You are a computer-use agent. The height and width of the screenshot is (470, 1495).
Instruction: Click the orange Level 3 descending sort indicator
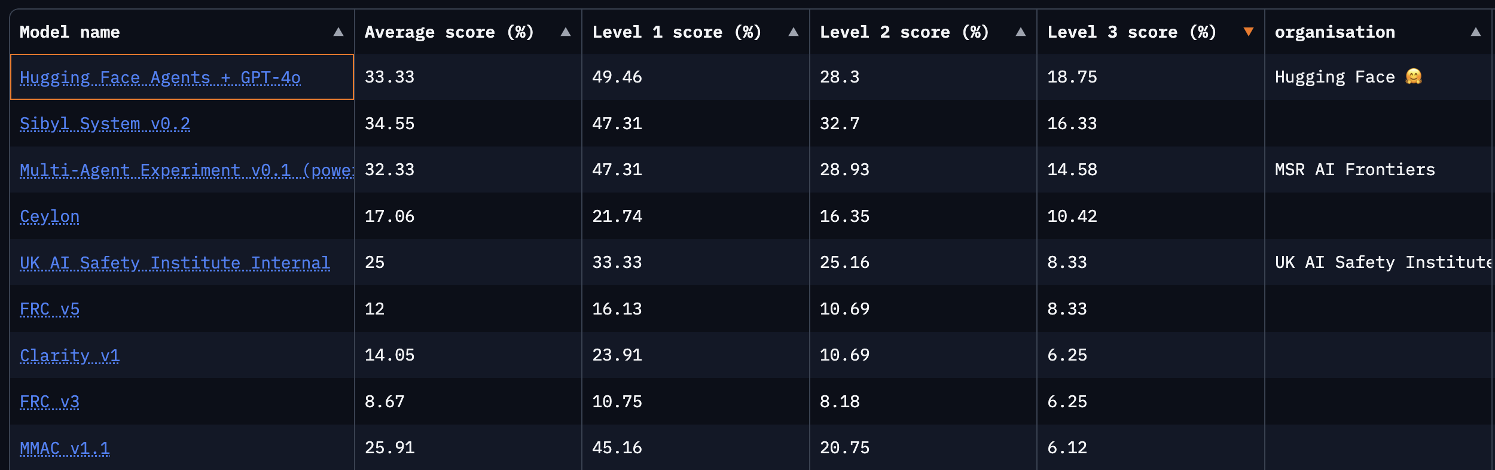pyautogui.click(x=1249, y=33)
